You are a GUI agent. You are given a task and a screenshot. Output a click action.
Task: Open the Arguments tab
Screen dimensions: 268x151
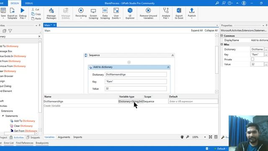pos(64,137)
